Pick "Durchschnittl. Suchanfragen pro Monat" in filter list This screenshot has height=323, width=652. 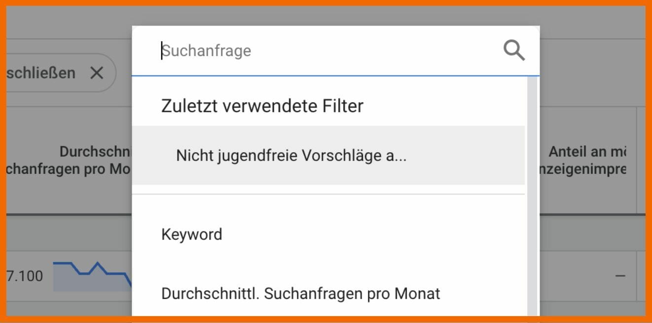[300, 294]
